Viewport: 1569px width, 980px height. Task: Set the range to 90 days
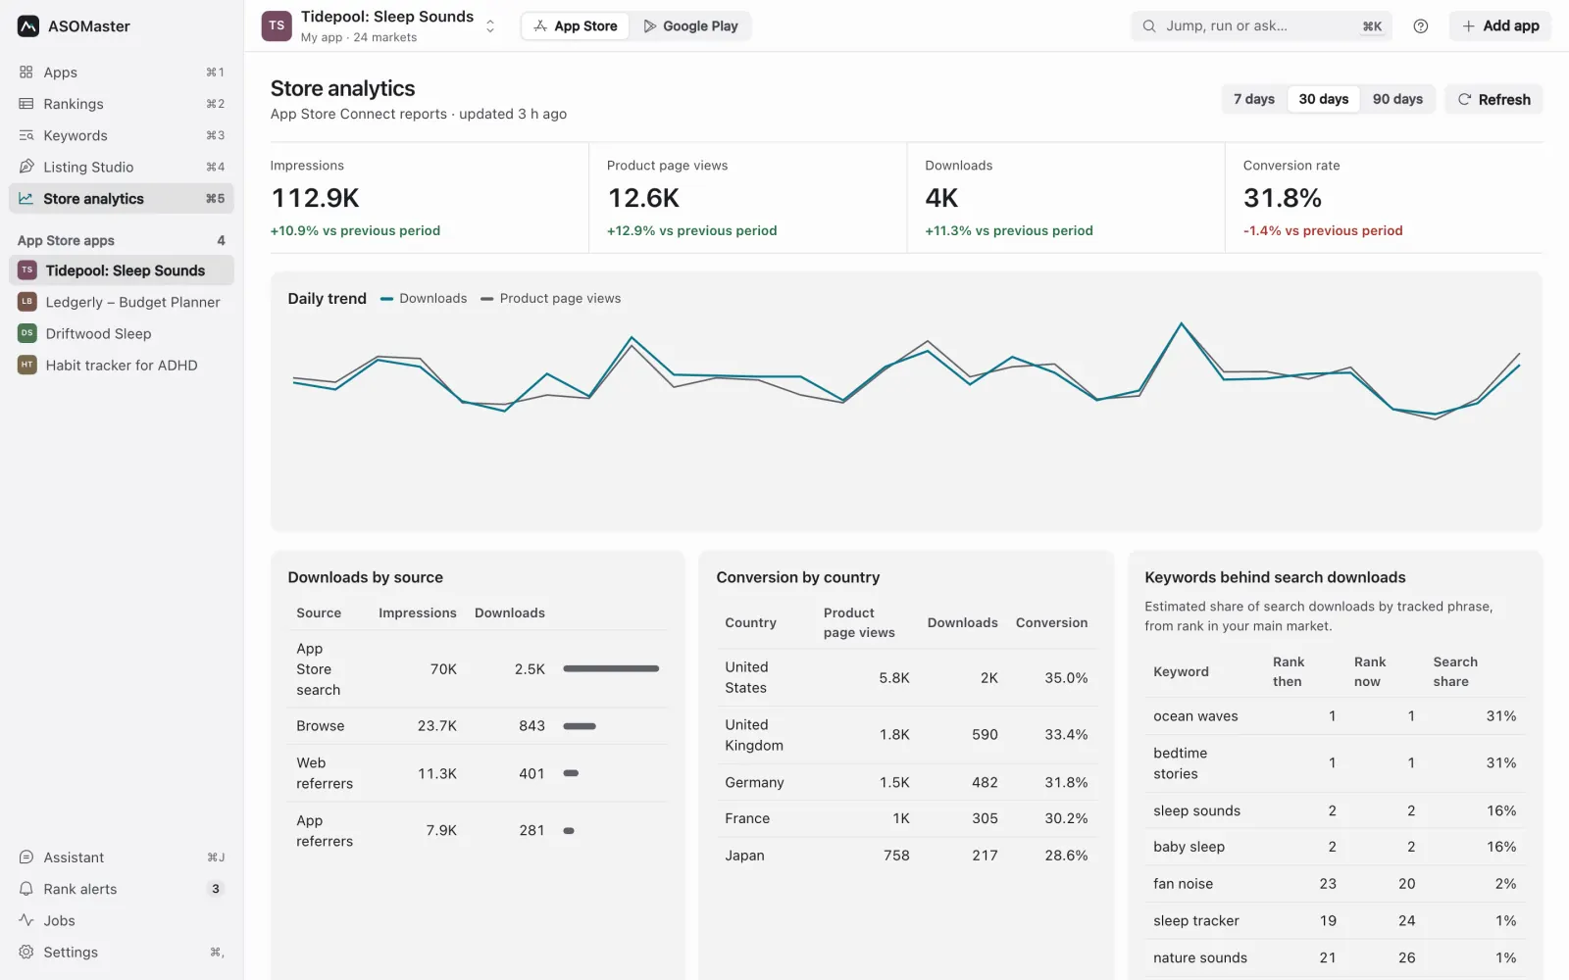(1397, 99)
